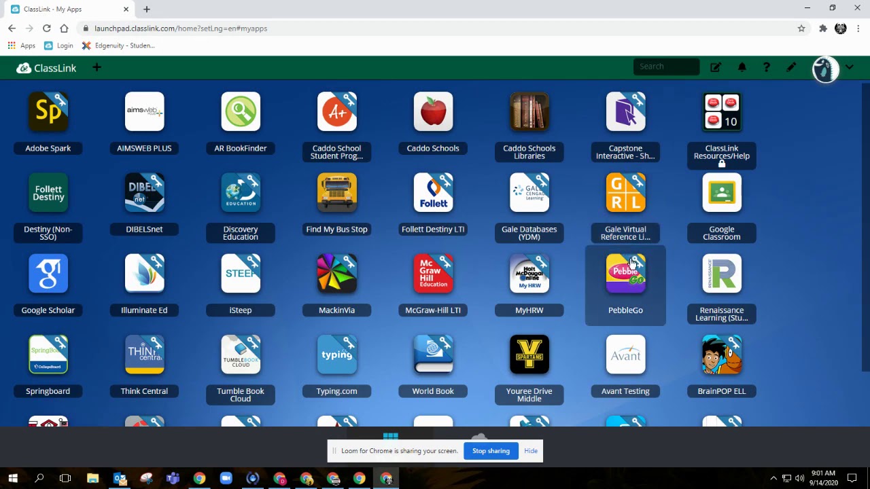Open Google Scholar app
Viewport: 870px width, 489px height.
(x=48, y=273)
